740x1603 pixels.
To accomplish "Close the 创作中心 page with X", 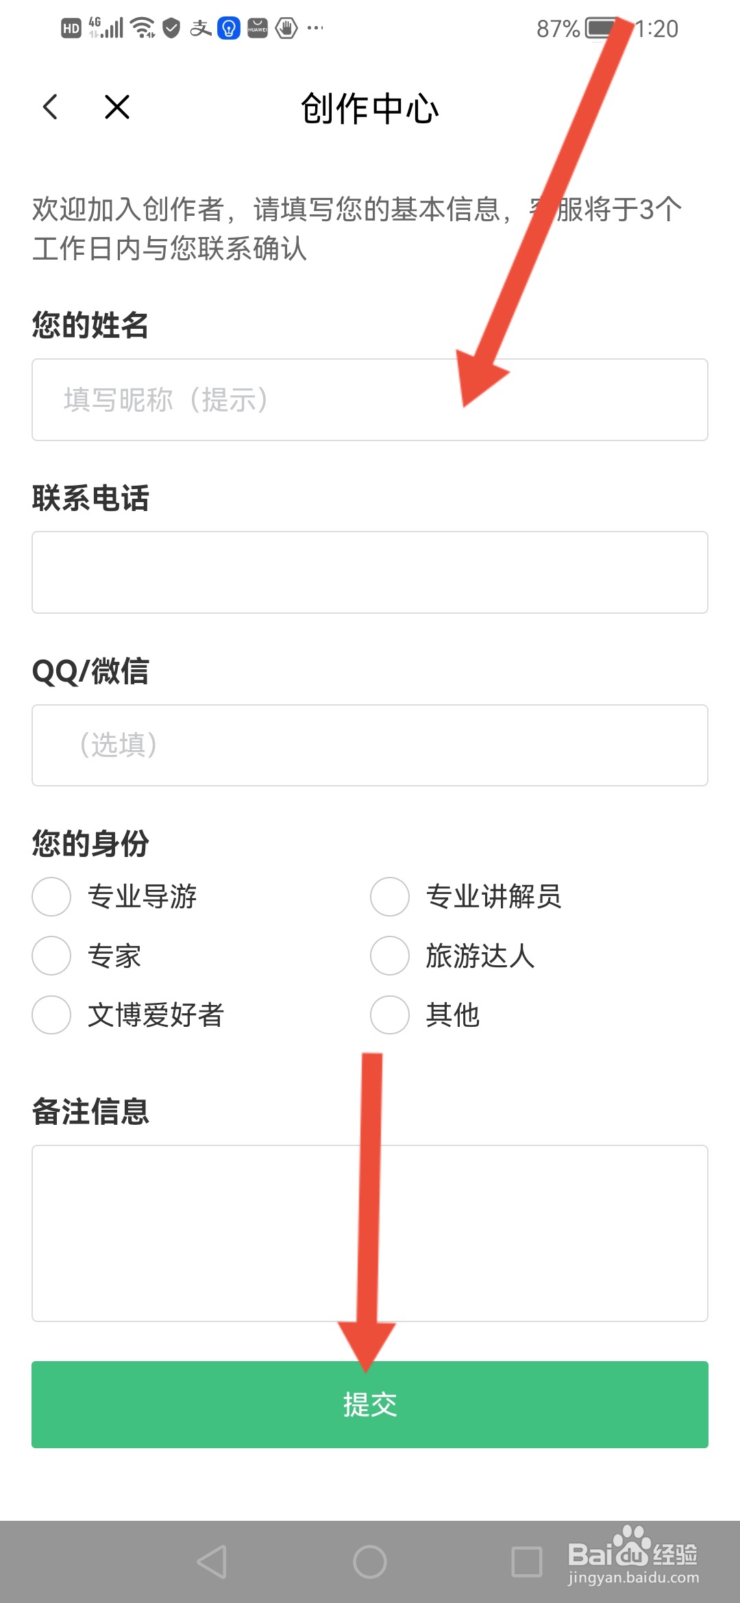I will click(117, 107).
